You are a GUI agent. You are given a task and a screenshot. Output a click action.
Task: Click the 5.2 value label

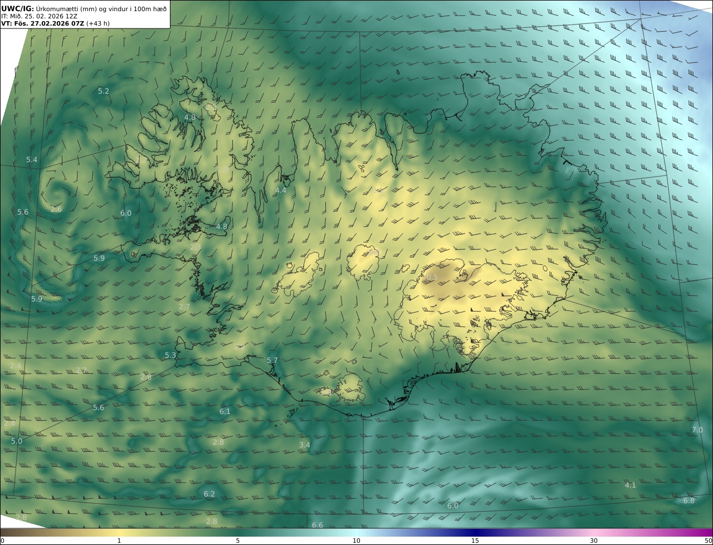pos(104,91)
